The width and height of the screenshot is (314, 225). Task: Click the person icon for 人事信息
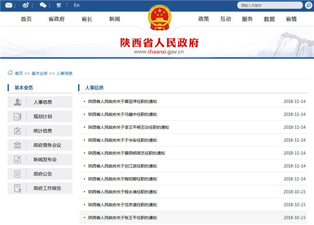(x=18, y=102)
